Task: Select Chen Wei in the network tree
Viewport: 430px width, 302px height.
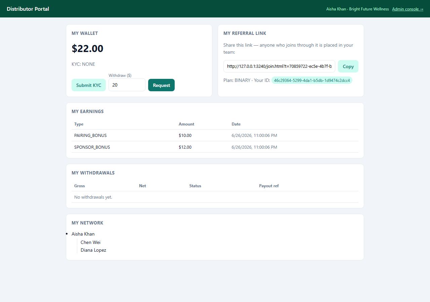Action: [90, 242]
